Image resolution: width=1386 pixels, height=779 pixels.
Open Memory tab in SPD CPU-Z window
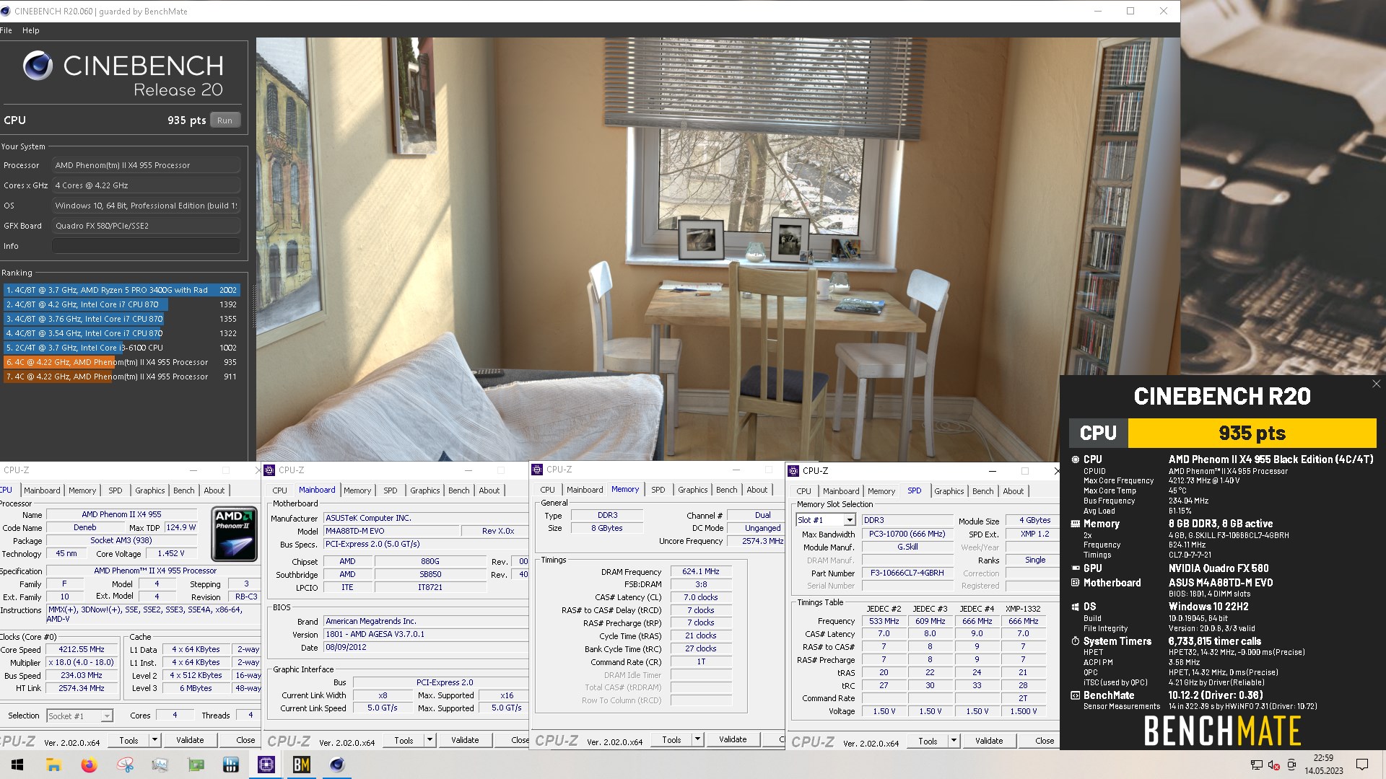881,491
